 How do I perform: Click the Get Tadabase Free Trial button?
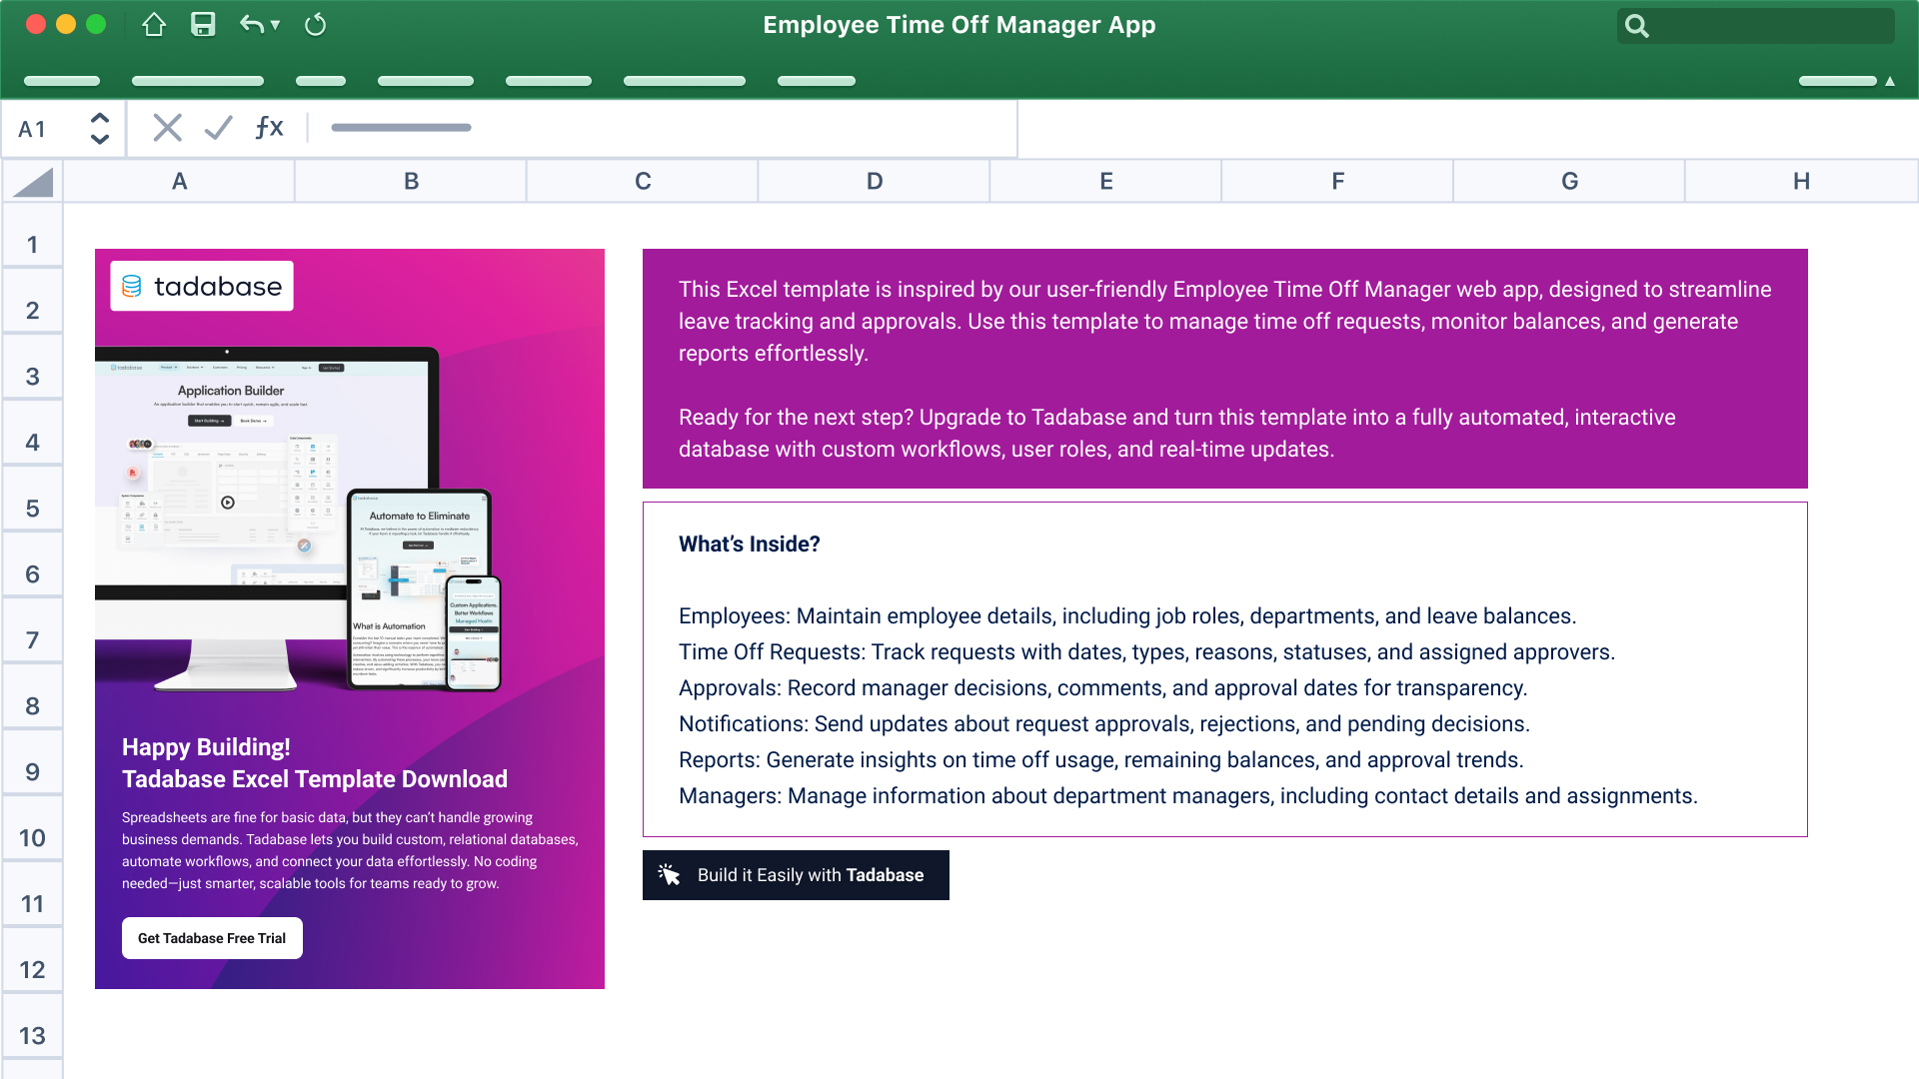212,938
